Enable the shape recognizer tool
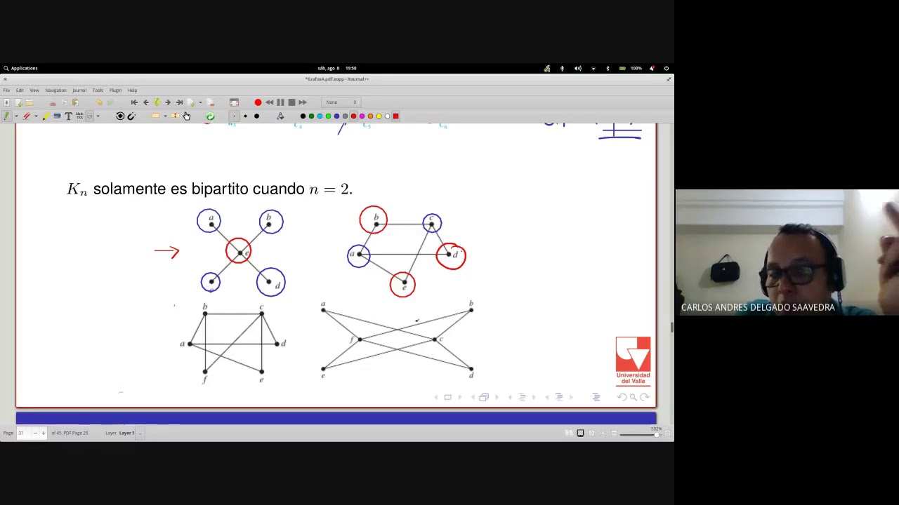Screen dimensions: 899x505 pos(89,116)
